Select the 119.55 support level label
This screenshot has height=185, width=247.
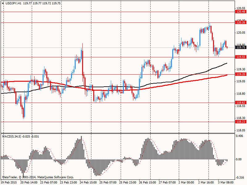point(241,57)
